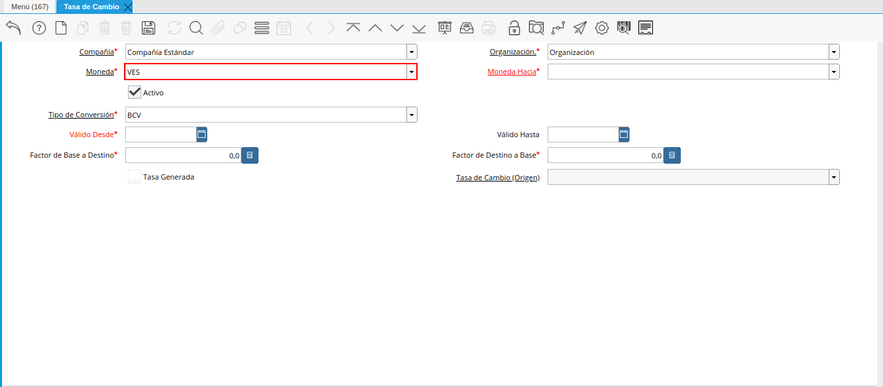This screenshot has height=387, width=883.
Task: Click the Compañía label link
Action: pos(96,52)
